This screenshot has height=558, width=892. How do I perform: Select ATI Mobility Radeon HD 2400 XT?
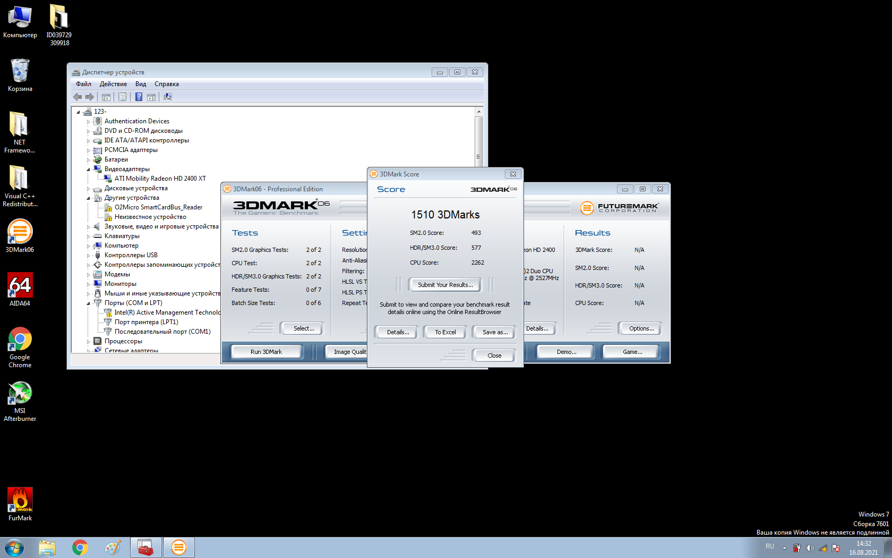pos(160,179)
